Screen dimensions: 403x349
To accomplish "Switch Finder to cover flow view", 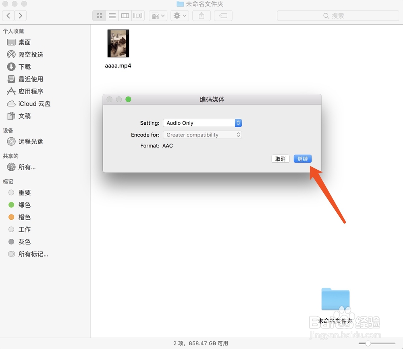I will coord(137,15).
